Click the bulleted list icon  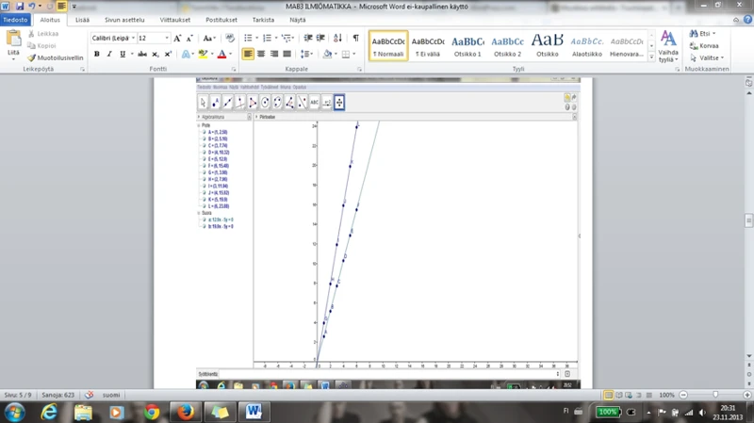[250, 39]
